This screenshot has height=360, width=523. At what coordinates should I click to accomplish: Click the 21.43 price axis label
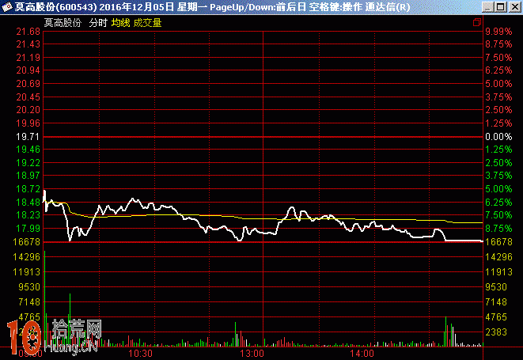pyautogui.click(x=28, y=44)
